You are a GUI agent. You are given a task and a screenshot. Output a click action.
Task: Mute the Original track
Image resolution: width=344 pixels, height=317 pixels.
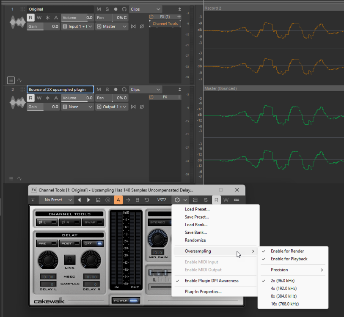(x=99, y=9)
